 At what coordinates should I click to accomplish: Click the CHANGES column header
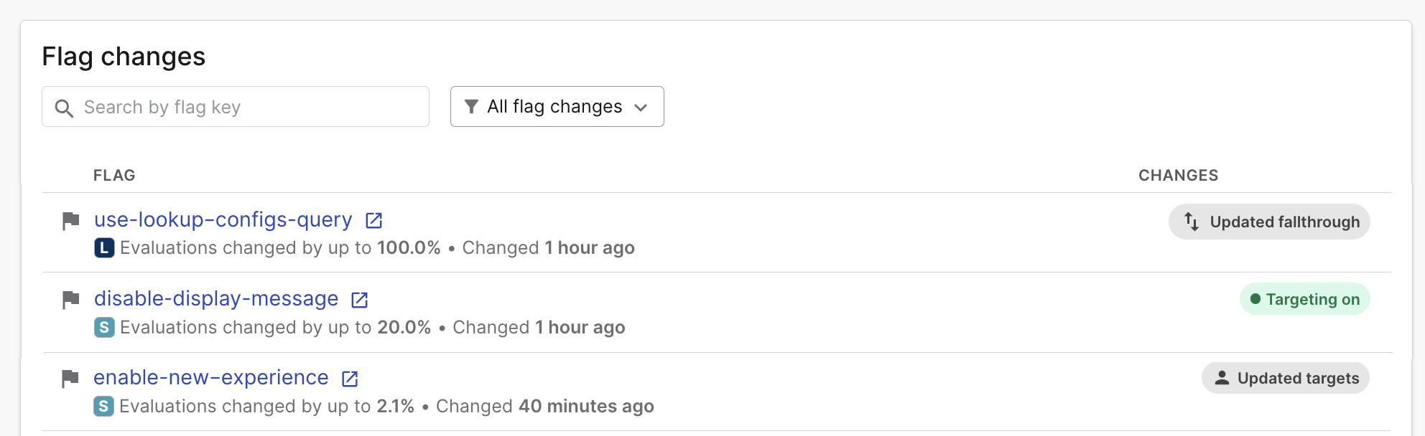[1177, 174]
